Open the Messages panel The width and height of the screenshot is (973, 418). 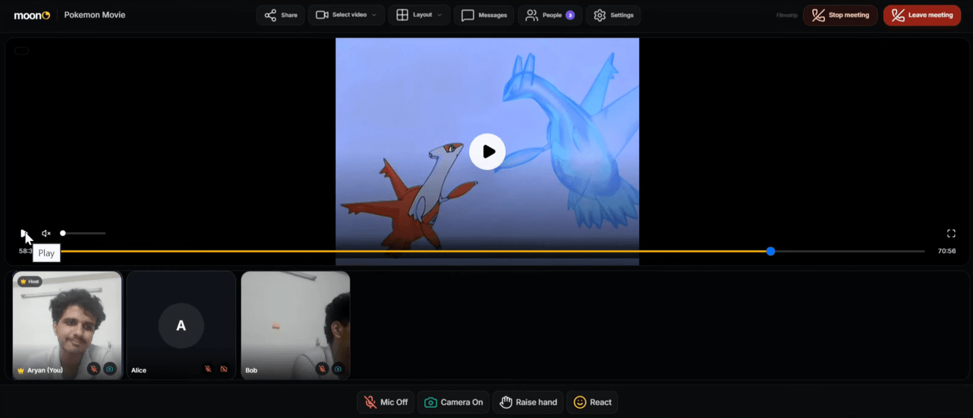[484, 15]
